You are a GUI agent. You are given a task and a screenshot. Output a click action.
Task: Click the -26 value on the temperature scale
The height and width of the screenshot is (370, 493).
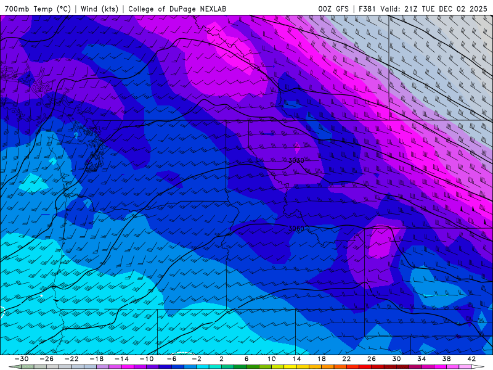[47, 359]
